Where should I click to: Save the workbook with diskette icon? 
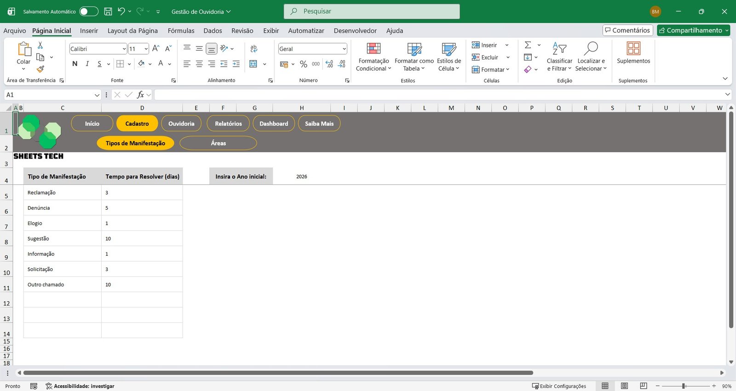(x=108, y=11)
